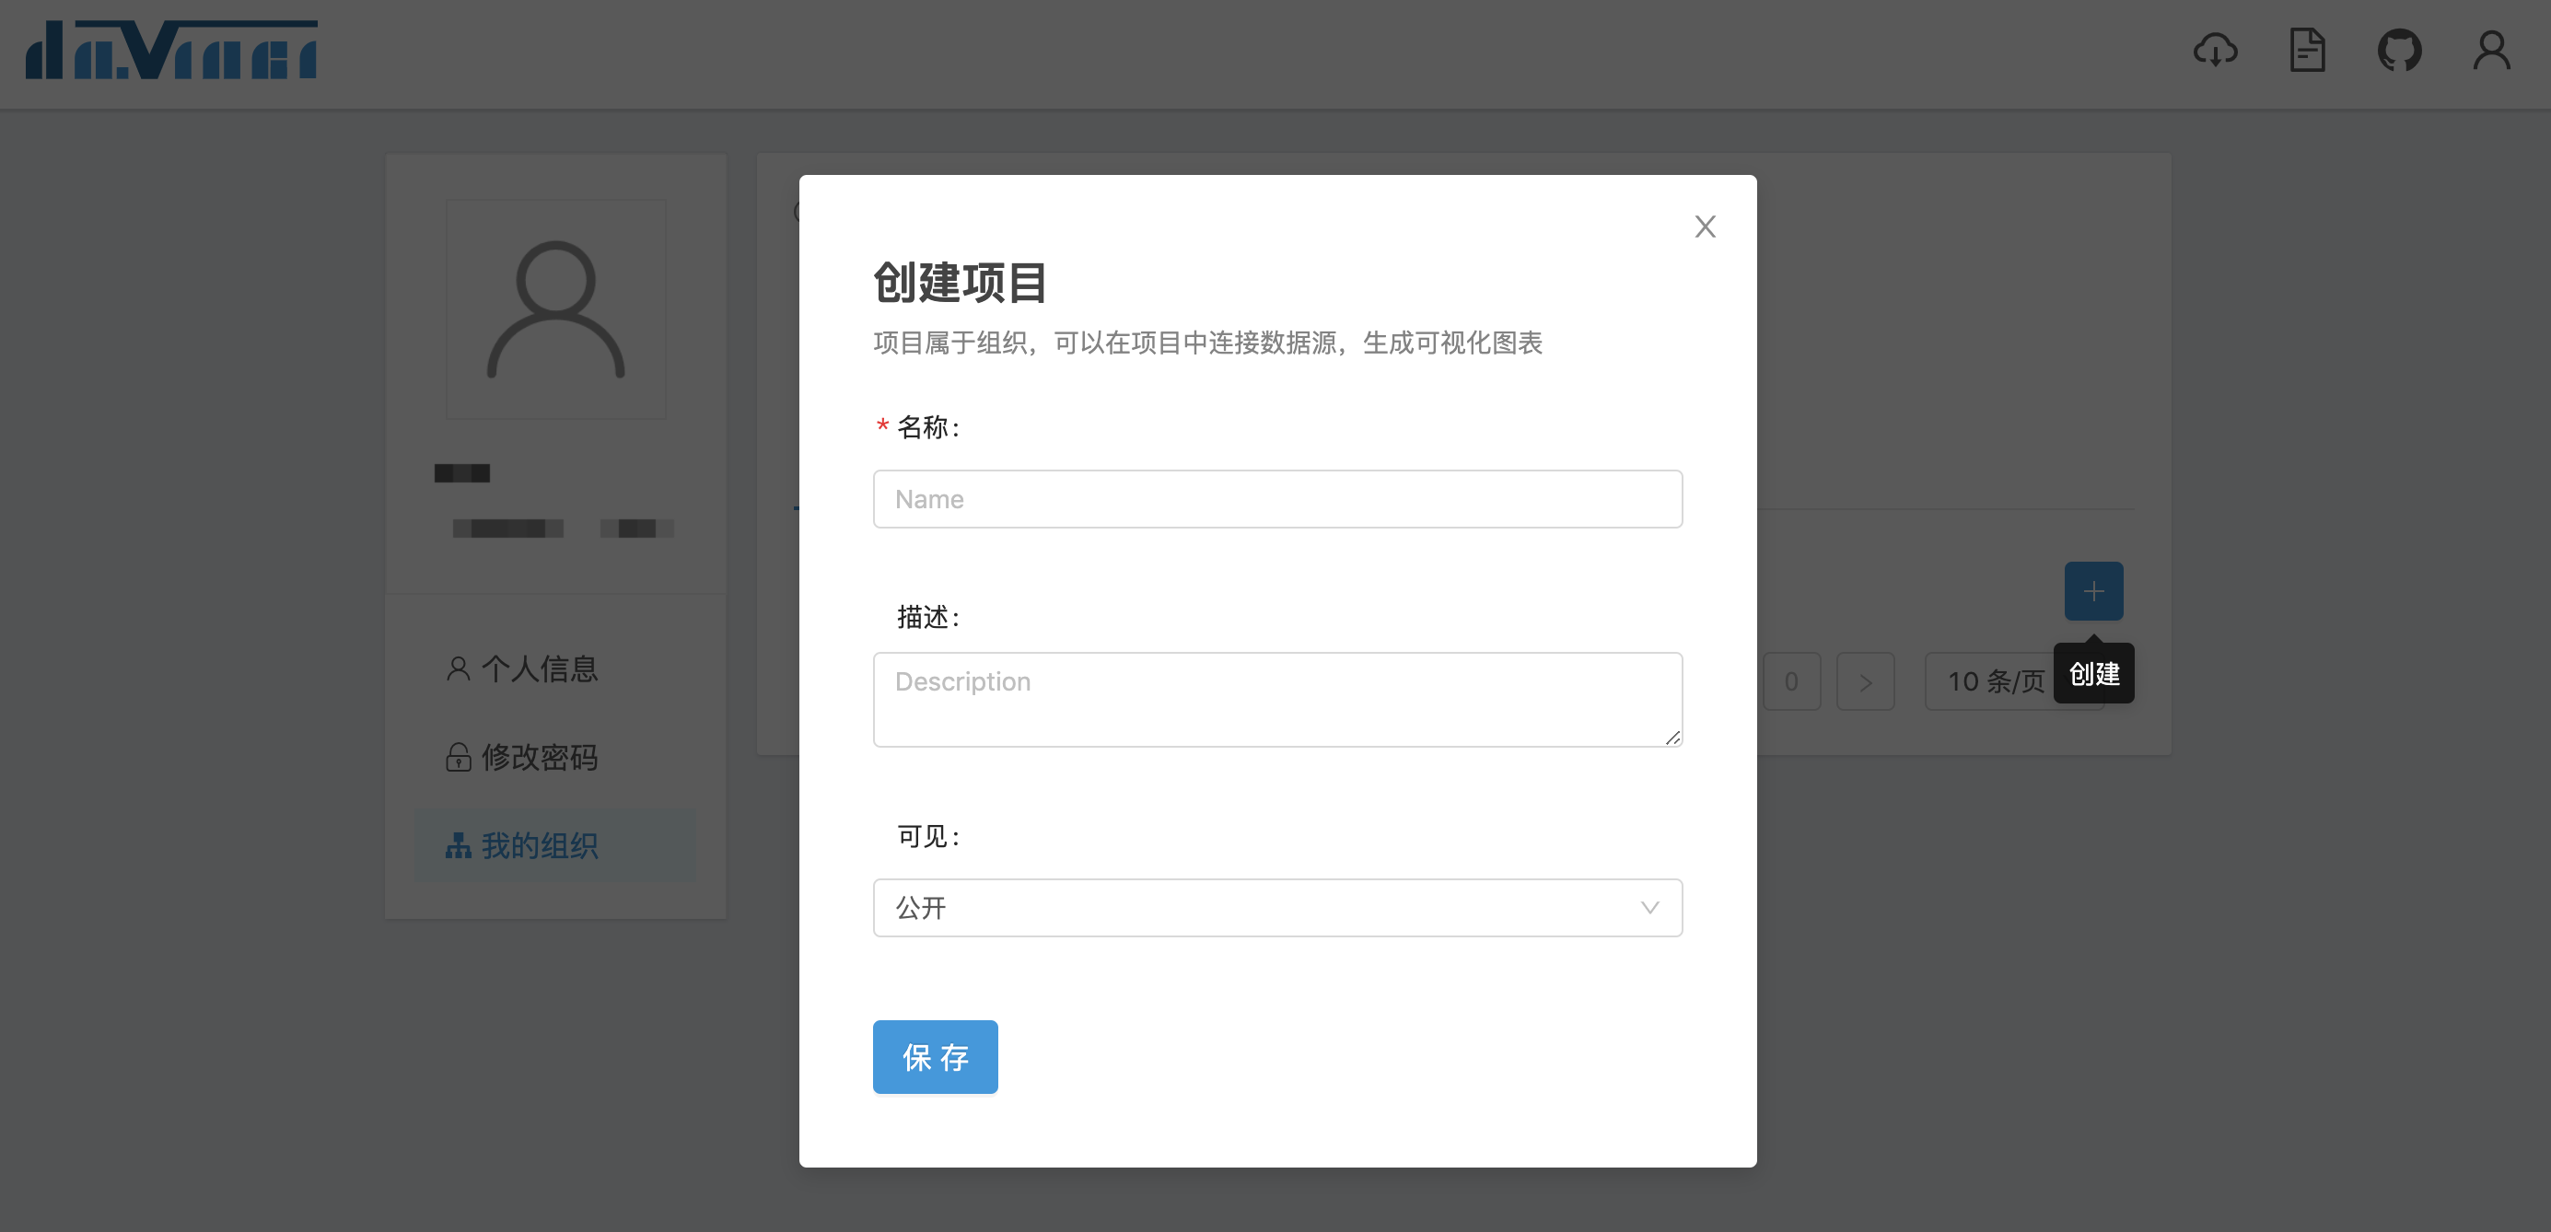
Task: Open the documentation file icon
Action: click(2306, 51)
